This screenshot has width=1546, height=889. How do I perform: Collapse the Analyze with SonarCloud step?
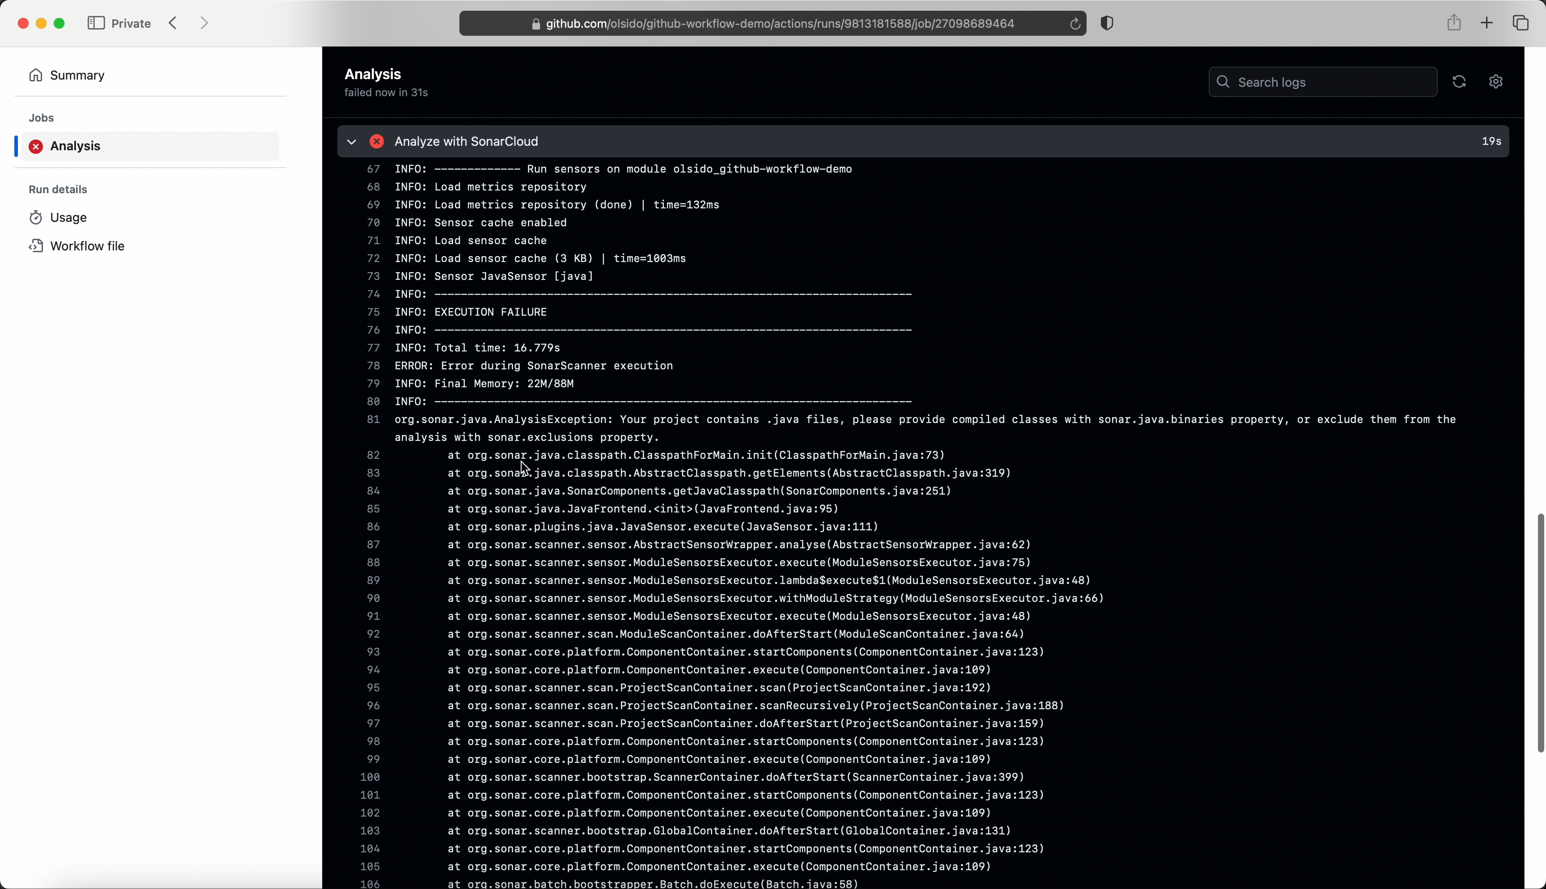[351, 142]
